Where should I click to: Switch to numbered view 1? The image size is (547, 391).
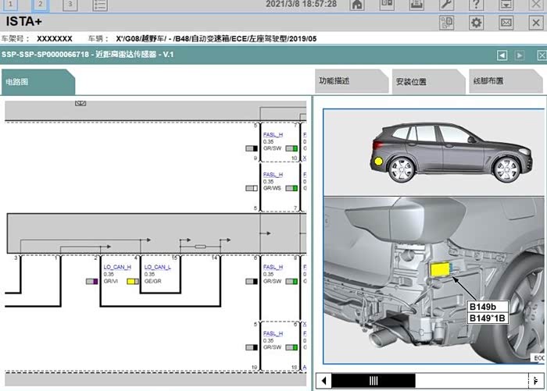click(11, 5)
